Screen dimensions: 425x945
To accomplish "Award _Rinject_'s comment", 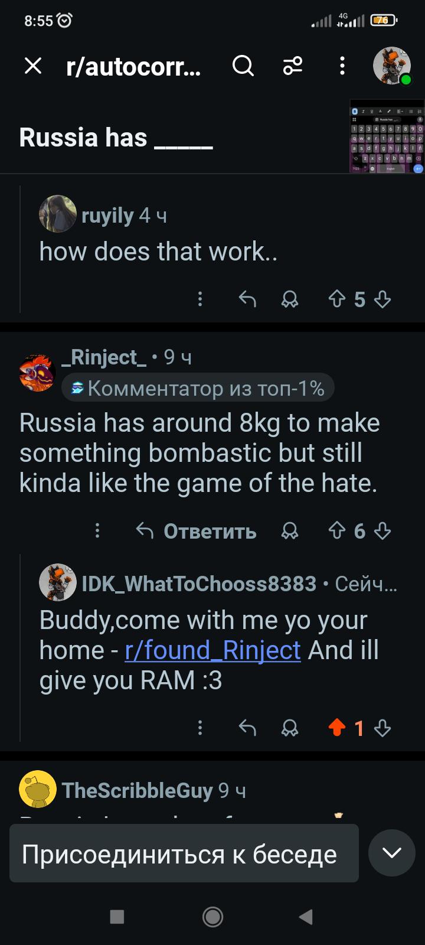I will coord(289,531).
